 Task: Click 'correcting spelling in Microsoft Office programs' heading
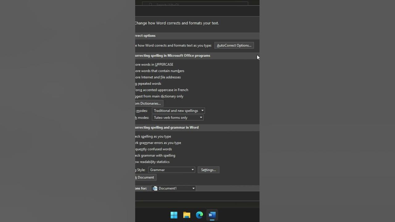click(173, 55)
